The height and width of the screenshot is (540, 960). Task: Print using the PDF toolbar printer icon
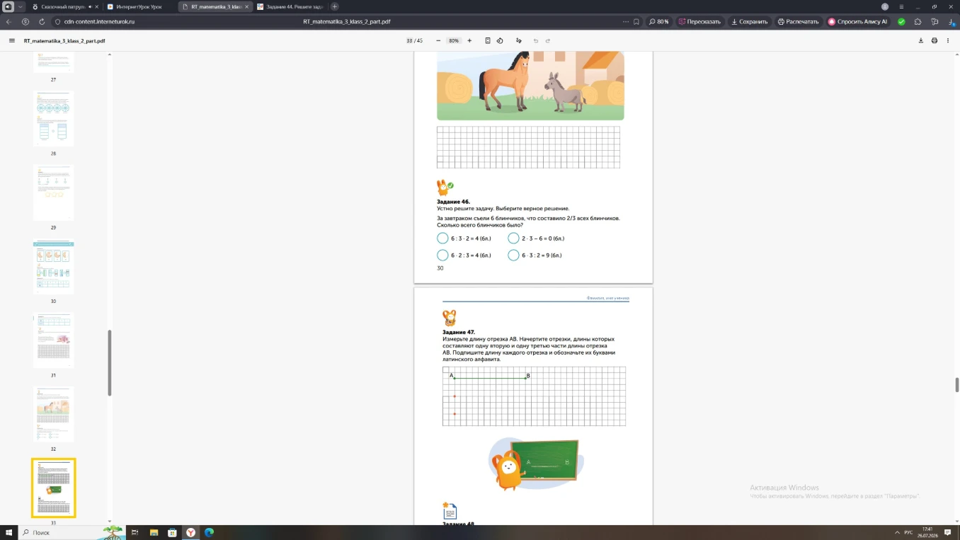pyautogui.click(x=935, y=41)
